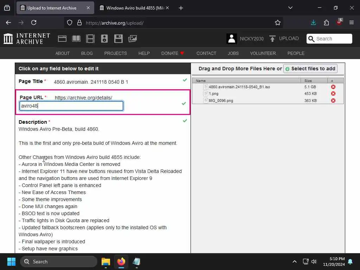Open a new browser tab
The width and height of the screenshot is (360, 270).
point(181,8)
